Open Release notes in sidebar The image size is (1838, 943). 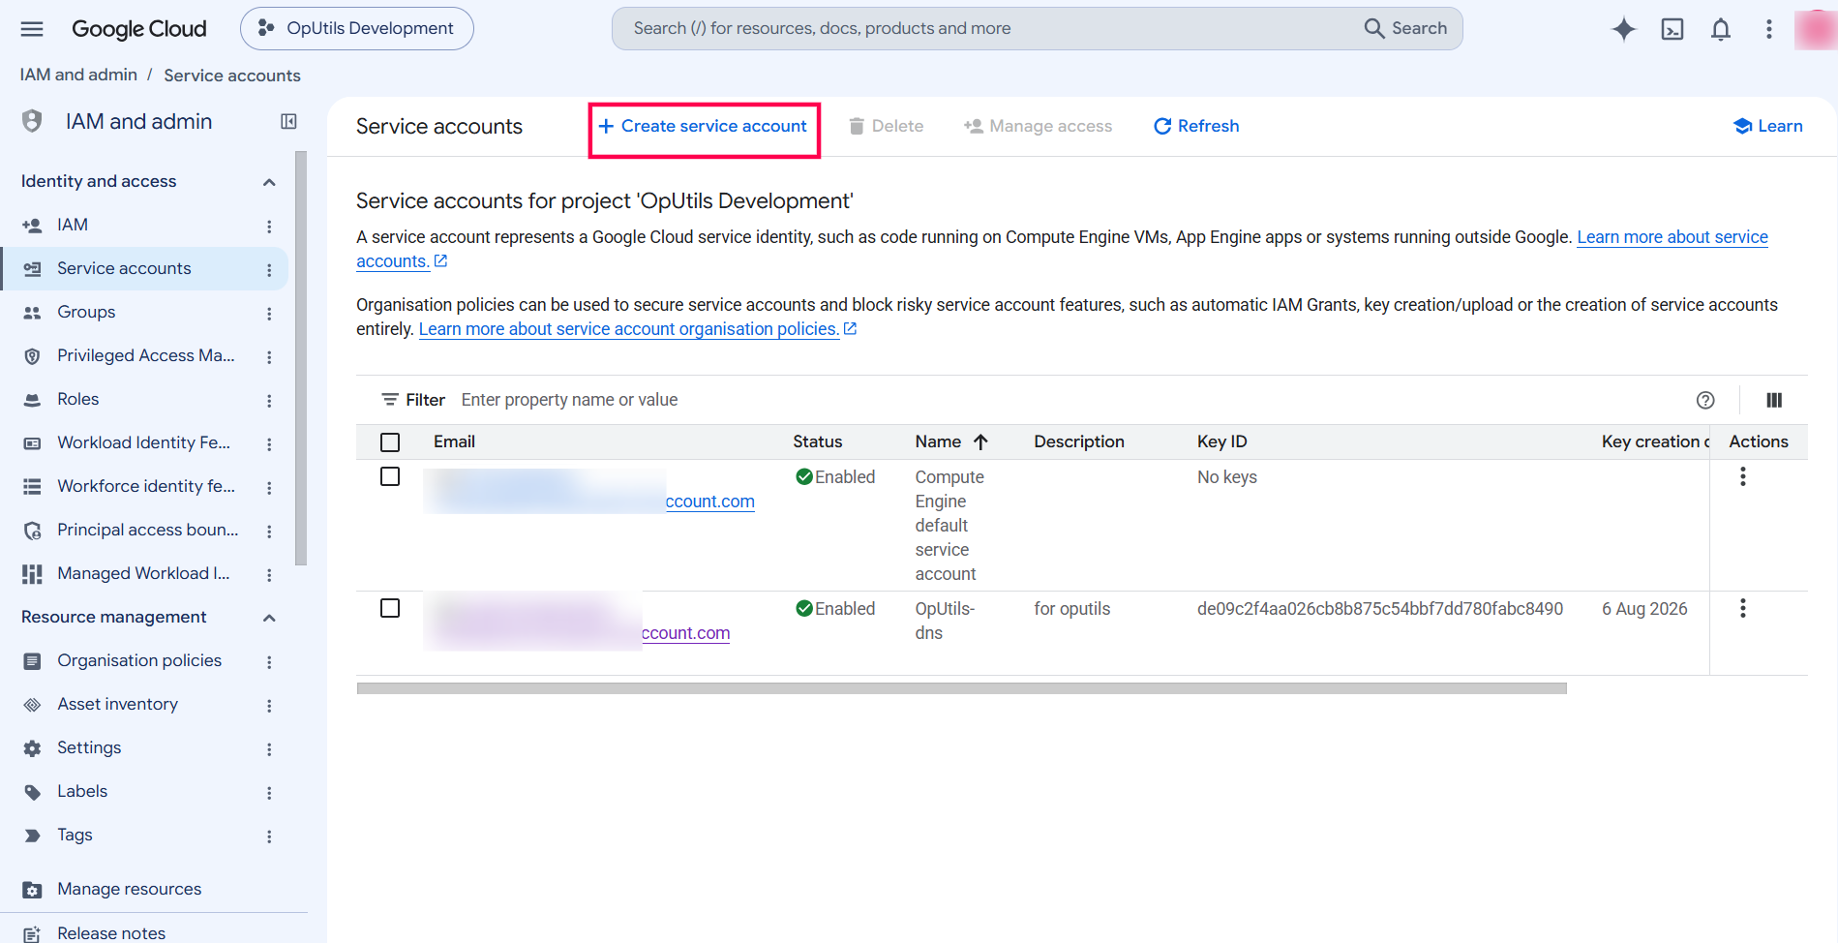tap(111, 933)
